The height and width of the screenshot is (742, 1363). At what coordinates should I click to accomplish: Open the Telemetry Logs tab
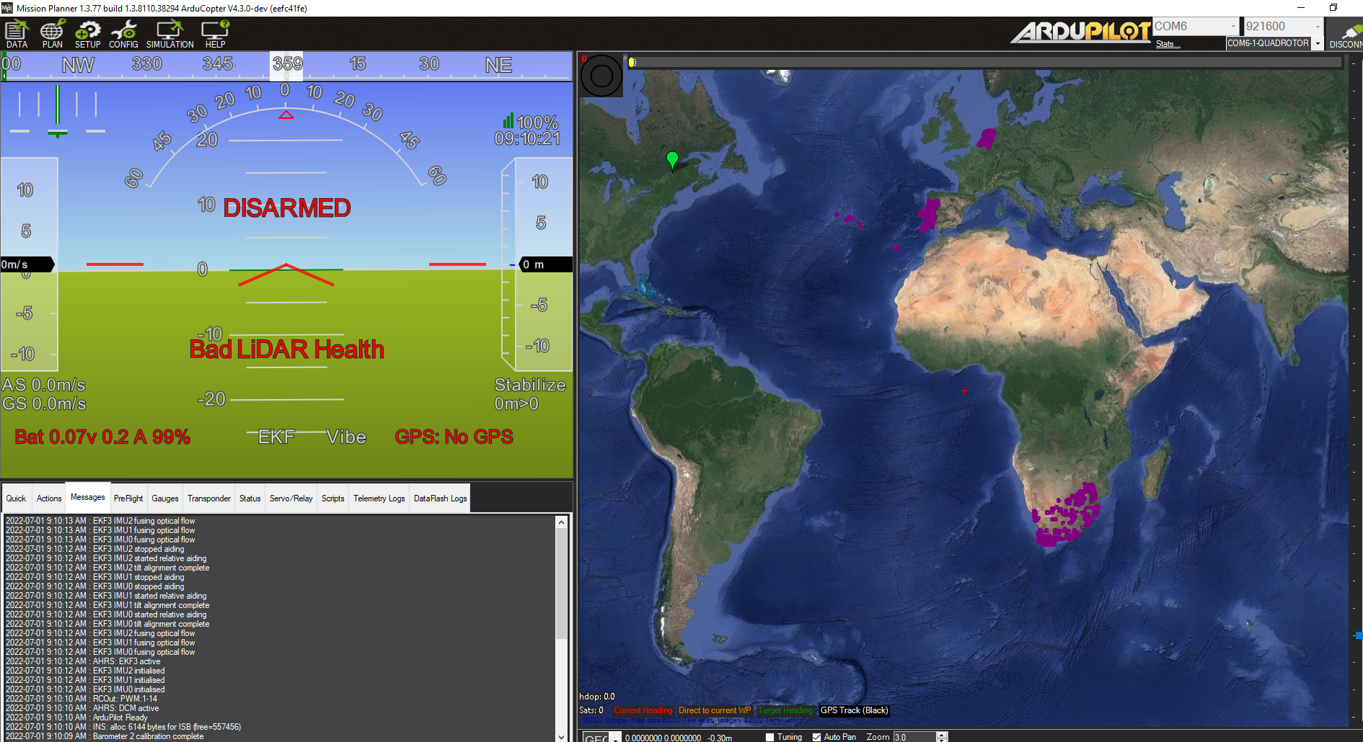pos(379,499)
